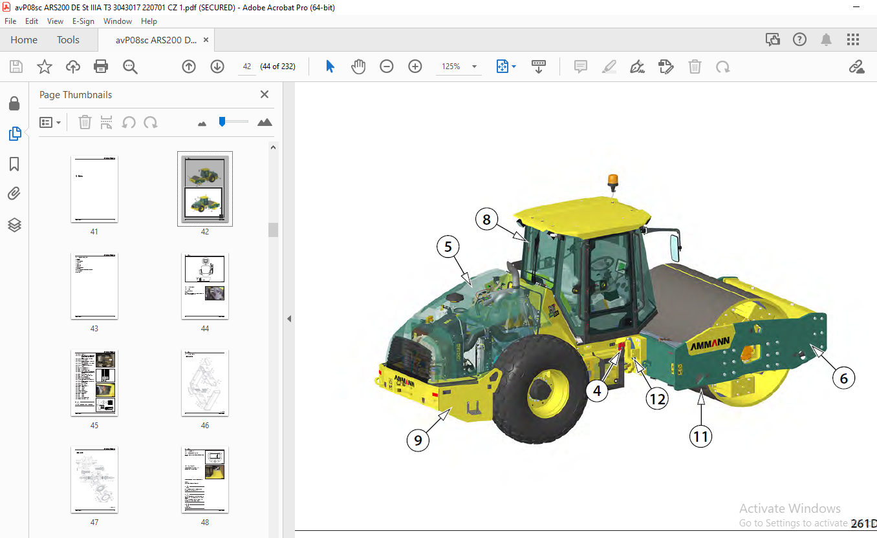Activate the Selection arrow tool
This screenshot has width=877, height=538.
(330, 67)
